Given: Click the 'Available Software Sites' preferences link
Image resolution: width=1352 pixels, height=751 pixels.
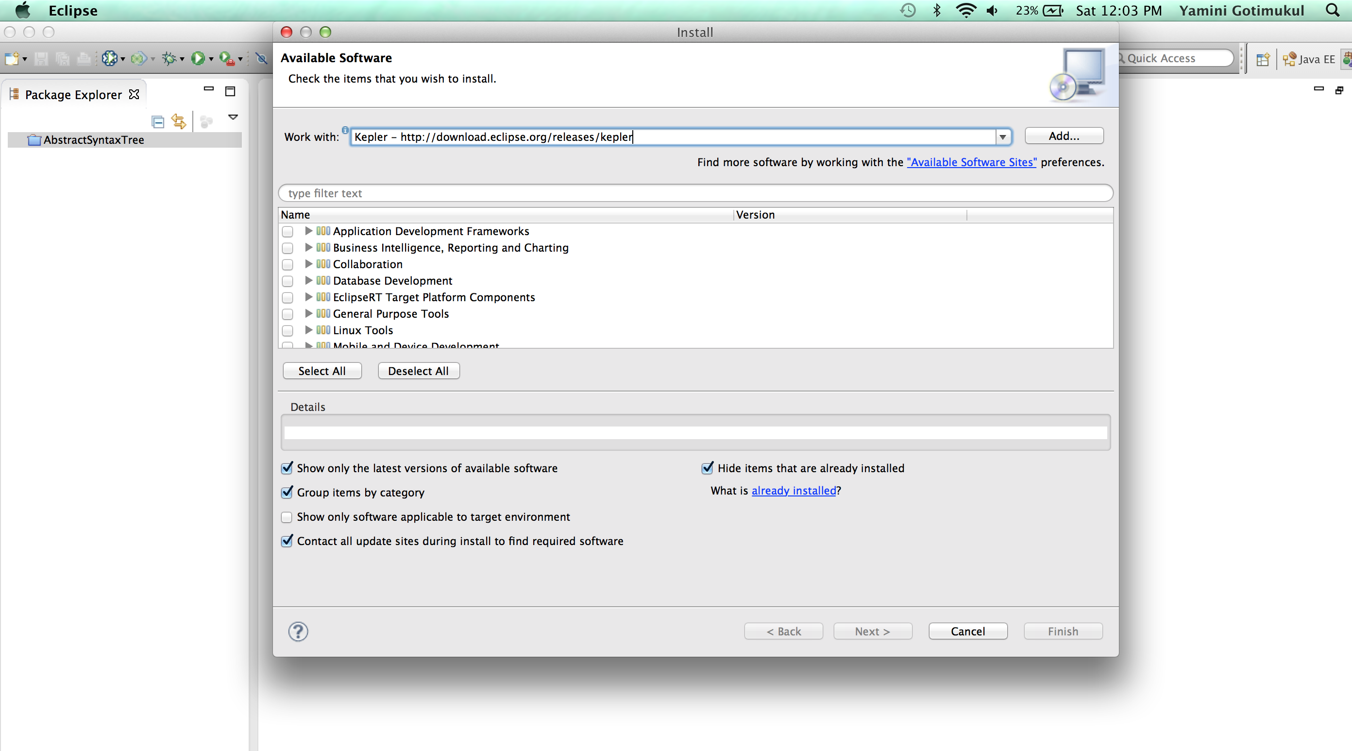Looking at the screenshot, I should 972,162.
